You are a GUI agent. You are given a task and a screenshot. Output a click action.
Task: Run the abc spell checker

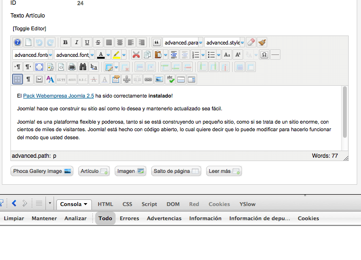[x=170, y=80]
